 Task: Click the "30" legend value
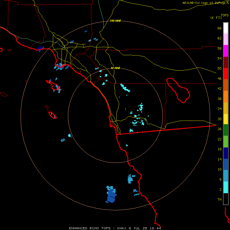(220, 119)
